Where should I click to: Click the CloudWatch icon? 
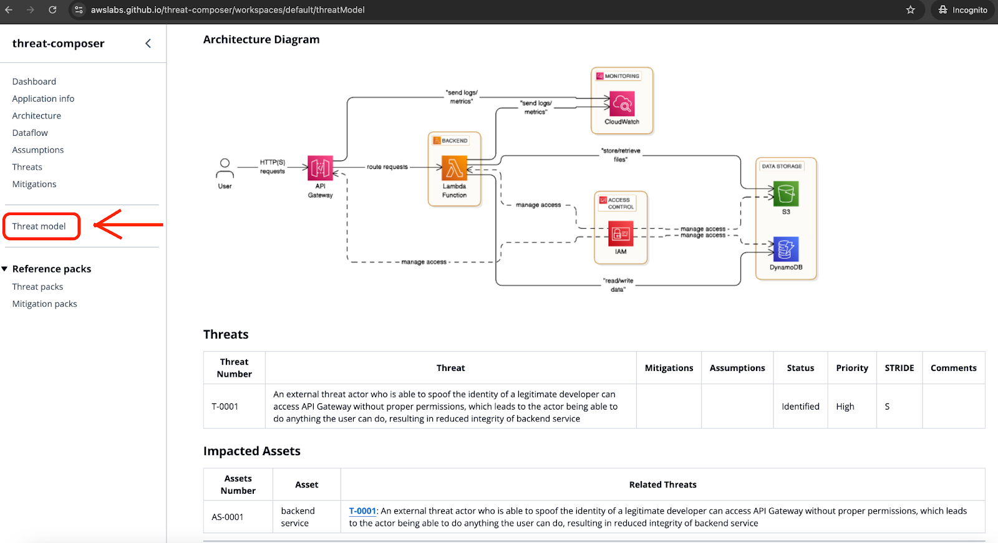[622, 104]
